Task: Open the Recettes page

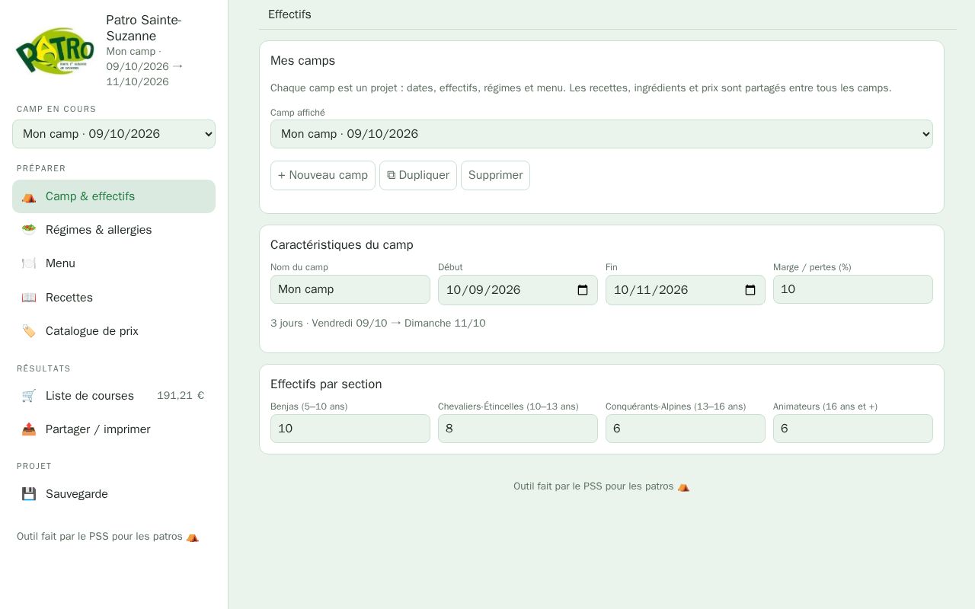Action: 113,298
